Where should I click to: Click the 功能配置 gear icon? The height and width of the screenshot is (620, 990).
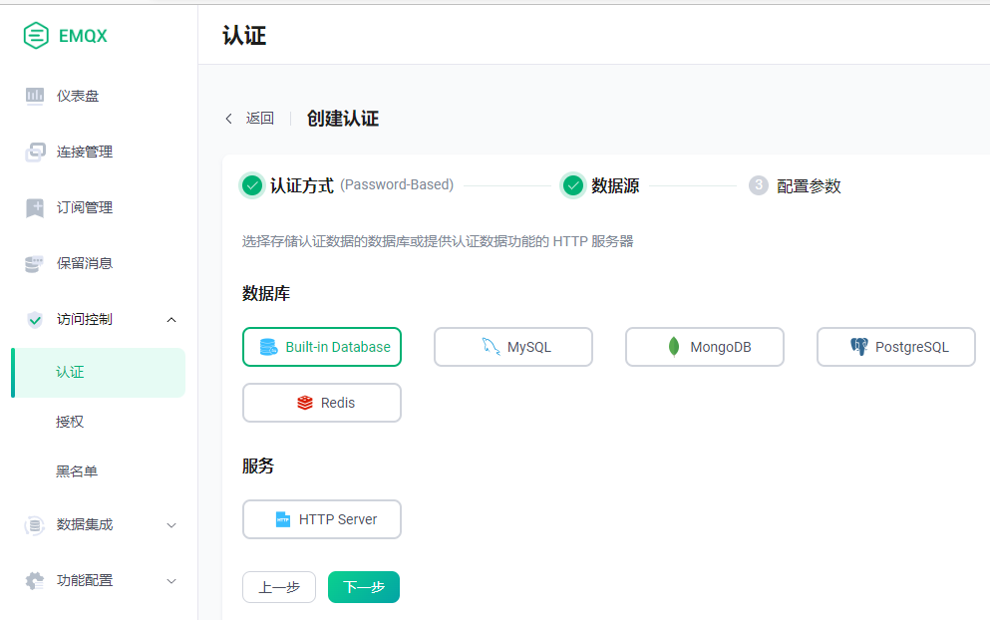(x=34, y=580)
